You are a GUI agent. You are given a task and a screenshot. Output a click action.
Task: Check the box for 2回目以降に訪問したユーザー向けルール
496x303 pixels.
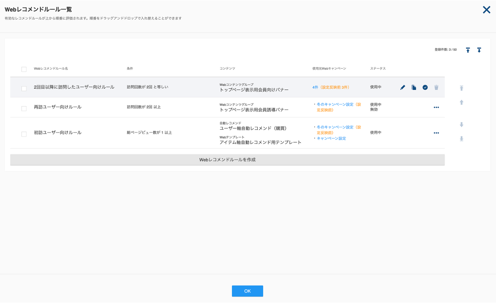[x=24, y=88]
